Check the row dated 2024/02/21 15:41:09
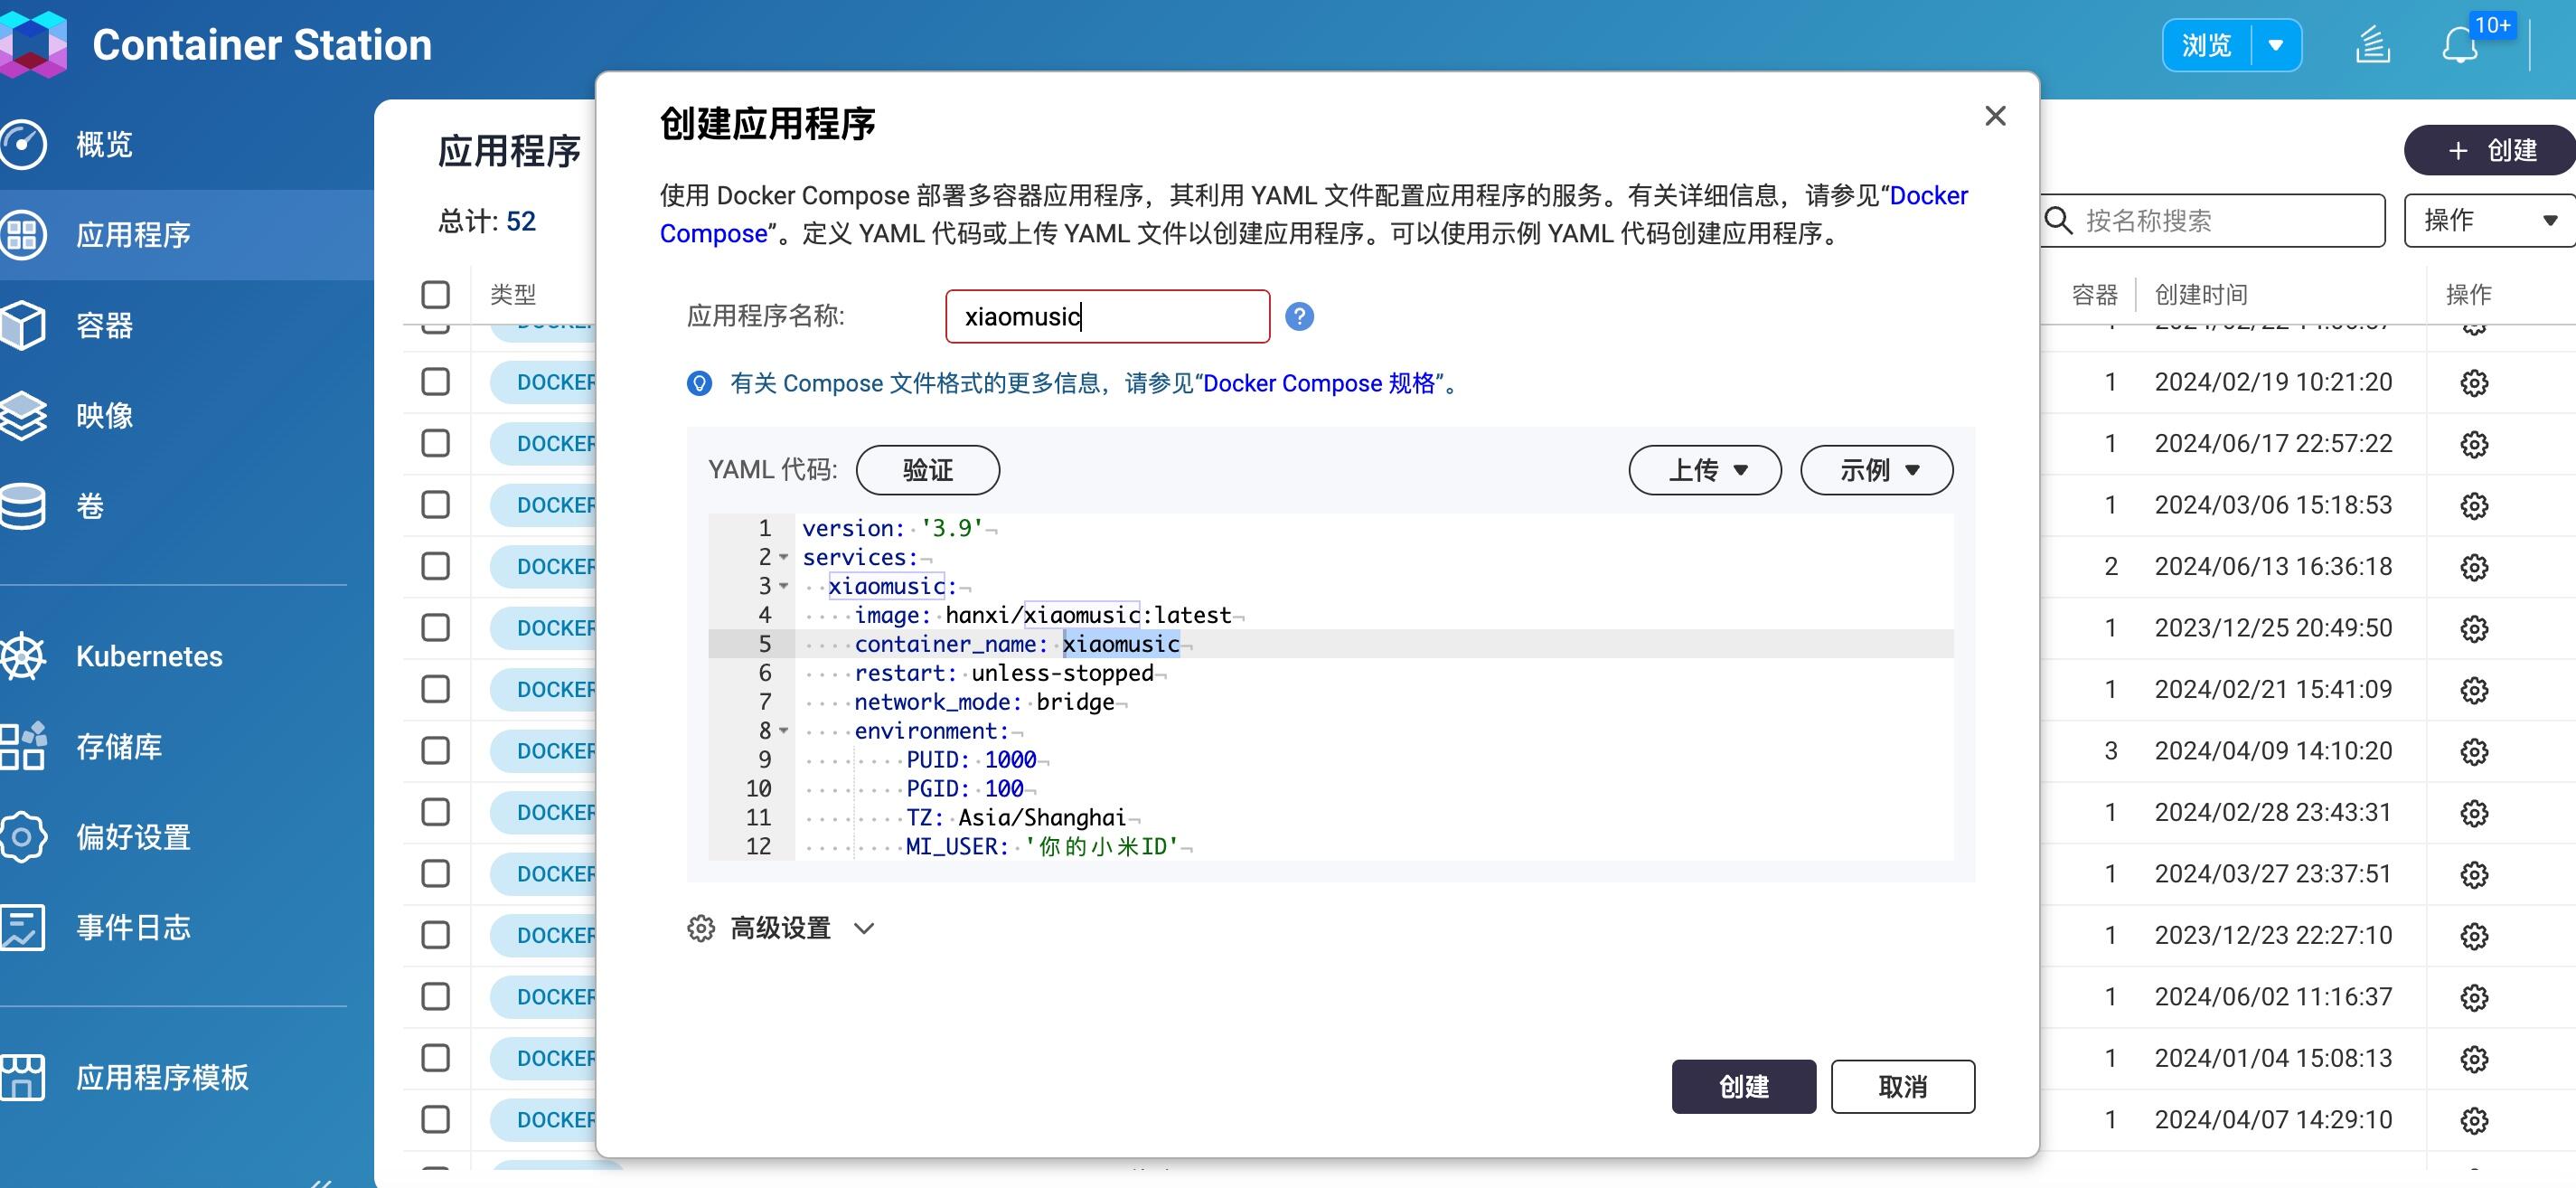This screenshot has width=2576, height=1188. (x=435, y=689)
